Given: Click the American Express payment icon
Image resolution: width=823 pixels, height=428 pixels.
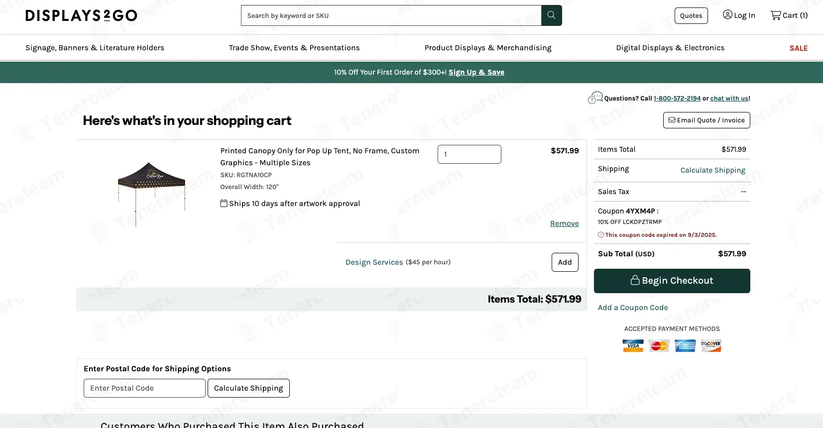Looking at the screenshot, I should pyautogui.click(x=685, y=345).
